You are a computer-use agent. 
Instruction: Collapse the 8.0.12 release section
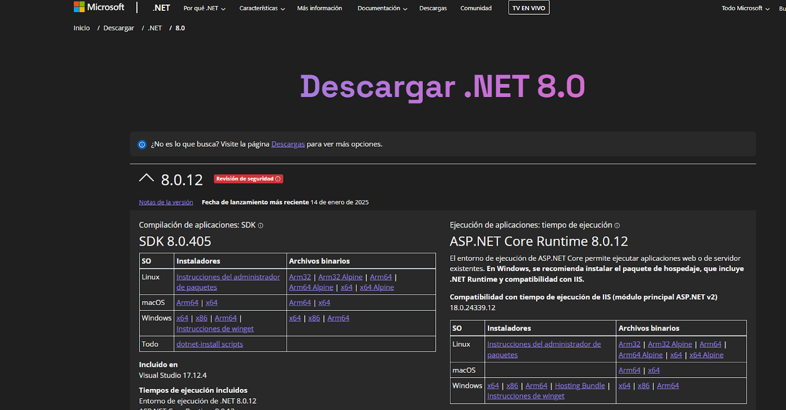tap(146, 179)
